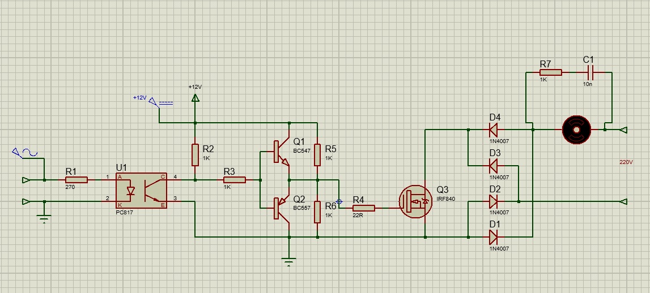Click the blue +12V probe label
This screenshot has height=293, width=650.
coord(139,98)
